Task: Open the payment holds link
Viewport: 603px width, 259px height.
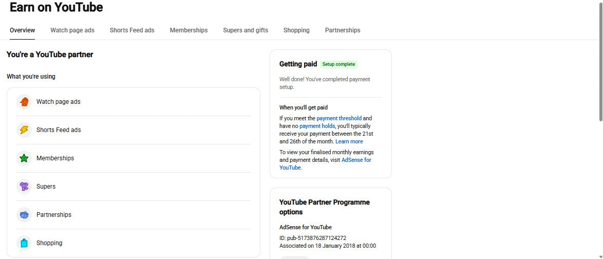Action: (x=317, y=126)
